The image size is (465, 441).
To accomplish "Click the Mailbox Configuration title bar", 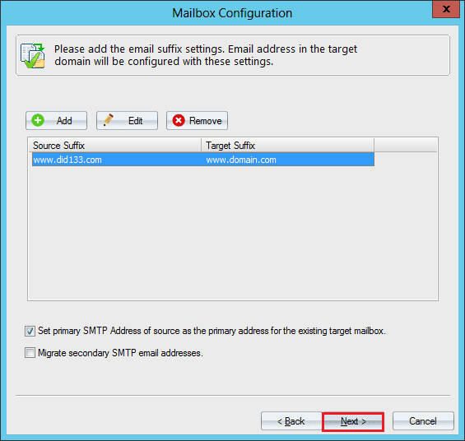I will [232, 13].
